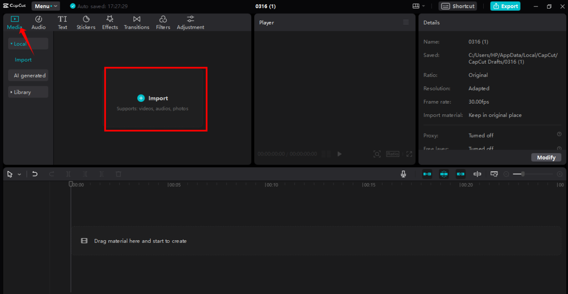
Task: Click the Resolution value Adapted
Action: (x=479, y=89)
